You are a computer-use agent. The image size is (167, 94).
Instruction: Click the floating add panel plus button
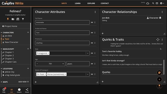pos(159,79)
